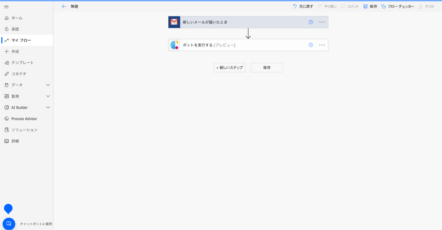Click the AI Builder brain icon
The image size is (442, 230).
click(x=7, y=107)
